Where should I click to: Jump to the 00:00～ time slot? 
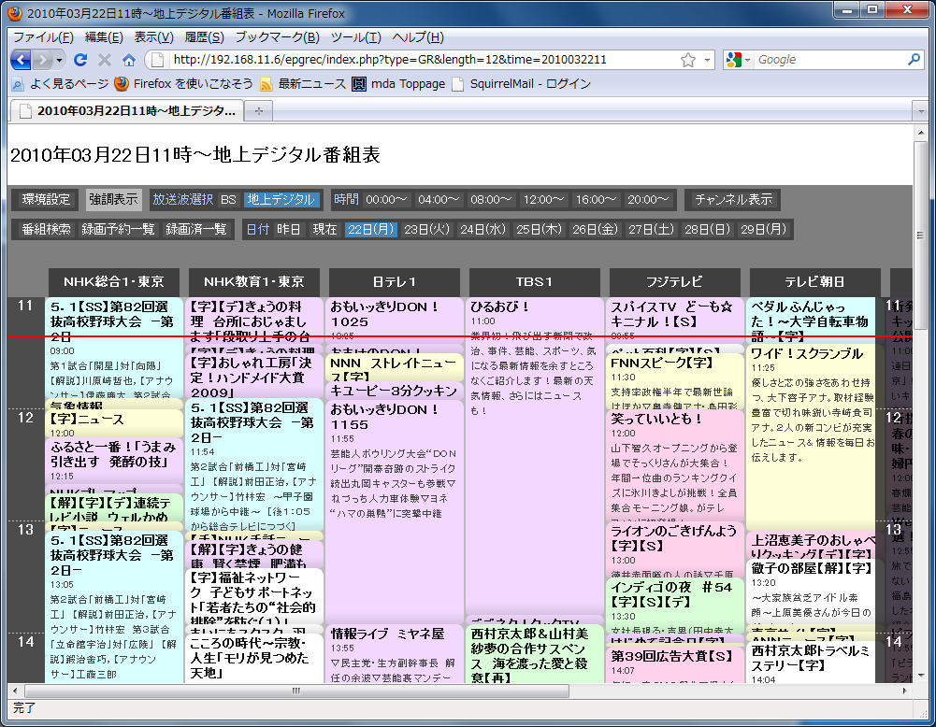[x=387, y=200]
